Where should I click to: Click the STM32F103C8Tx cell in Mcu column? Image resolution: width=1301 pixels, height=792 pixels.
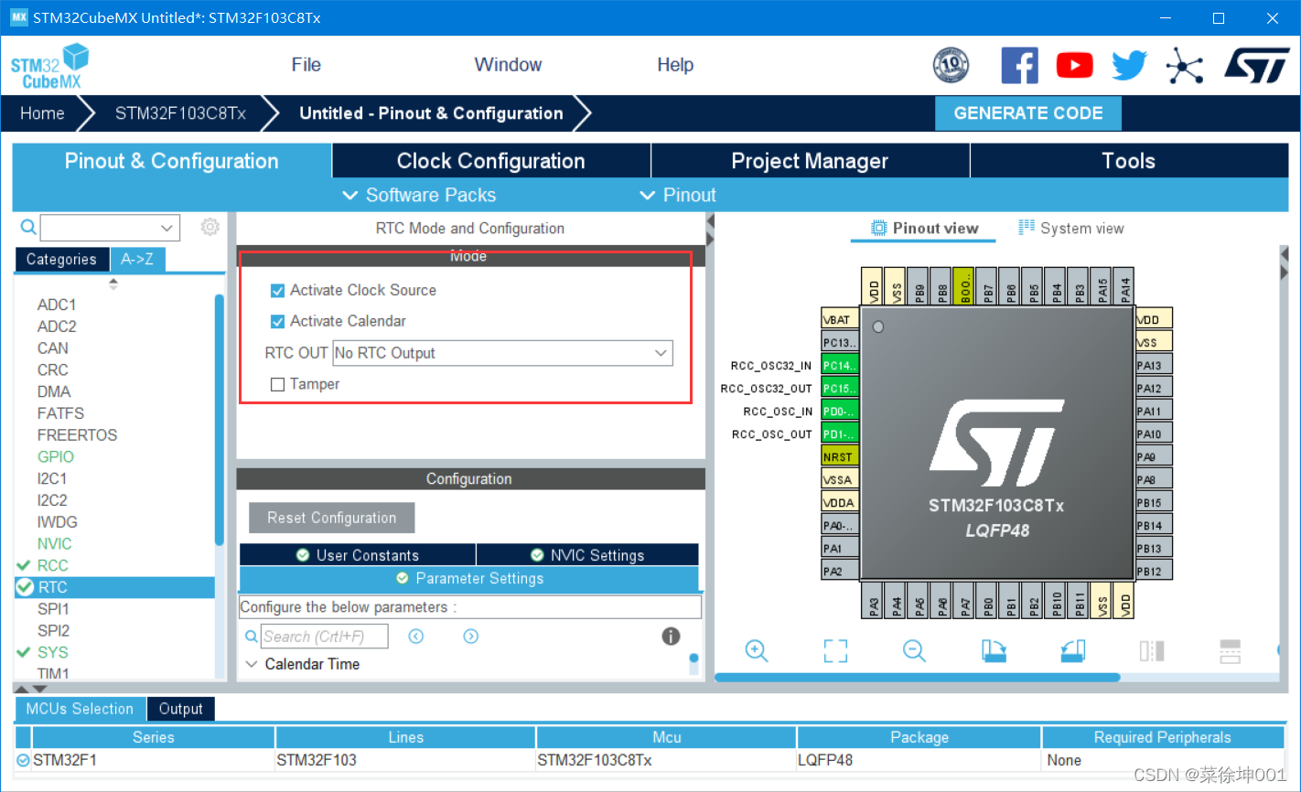click(x=666, y=760)
